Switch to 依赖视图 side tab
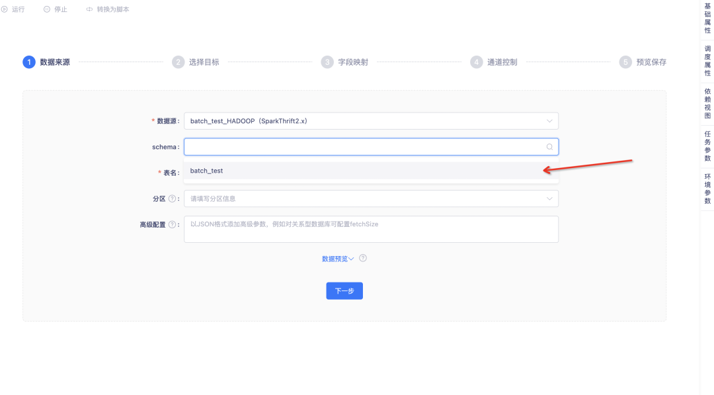The image size is (714, 395). click(x=707, y=103)
